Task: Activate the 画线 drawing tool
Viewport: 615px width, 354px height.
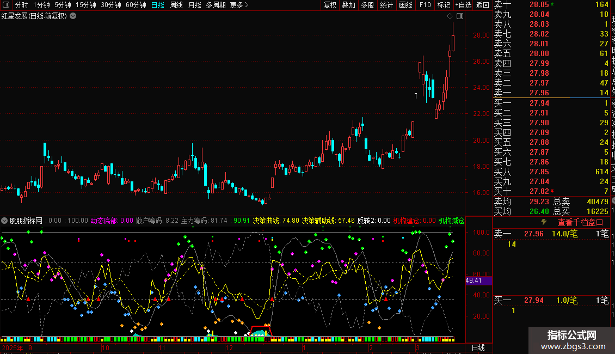Action: [x=405, y=5]
